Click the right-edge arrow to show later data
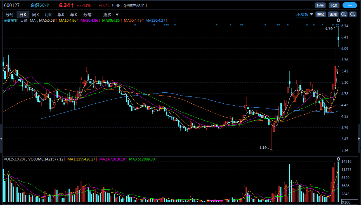 coord(359,138)
